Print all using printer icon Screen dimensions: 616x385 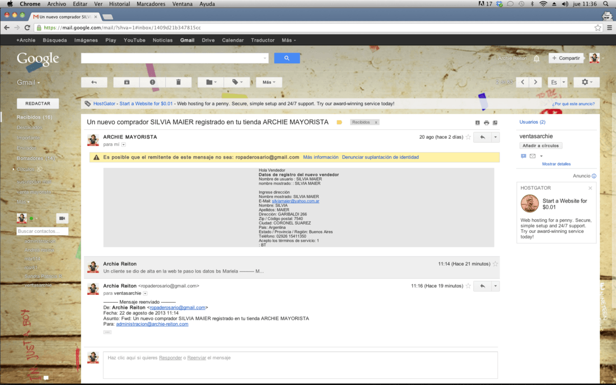point(486,123)
